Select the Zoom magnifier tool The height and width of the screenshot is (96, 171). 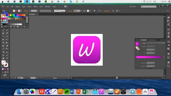7,58
